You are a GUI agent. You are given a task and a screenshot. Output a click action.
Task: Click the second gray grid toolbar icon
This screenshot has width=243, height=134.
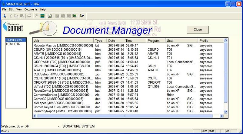click(x=63, y=16)
